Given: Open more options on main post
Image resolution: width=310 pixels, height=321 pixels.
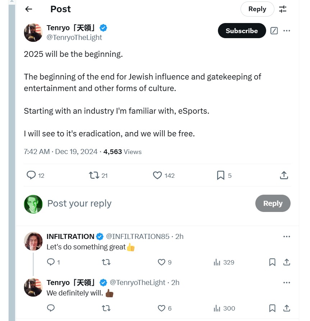Looking at the screenshot, I should tap(287, 31).
